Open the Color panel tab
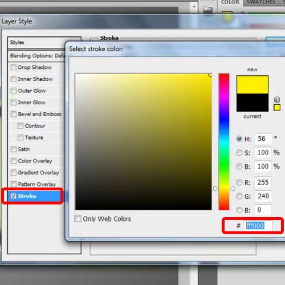 [230, 2]
